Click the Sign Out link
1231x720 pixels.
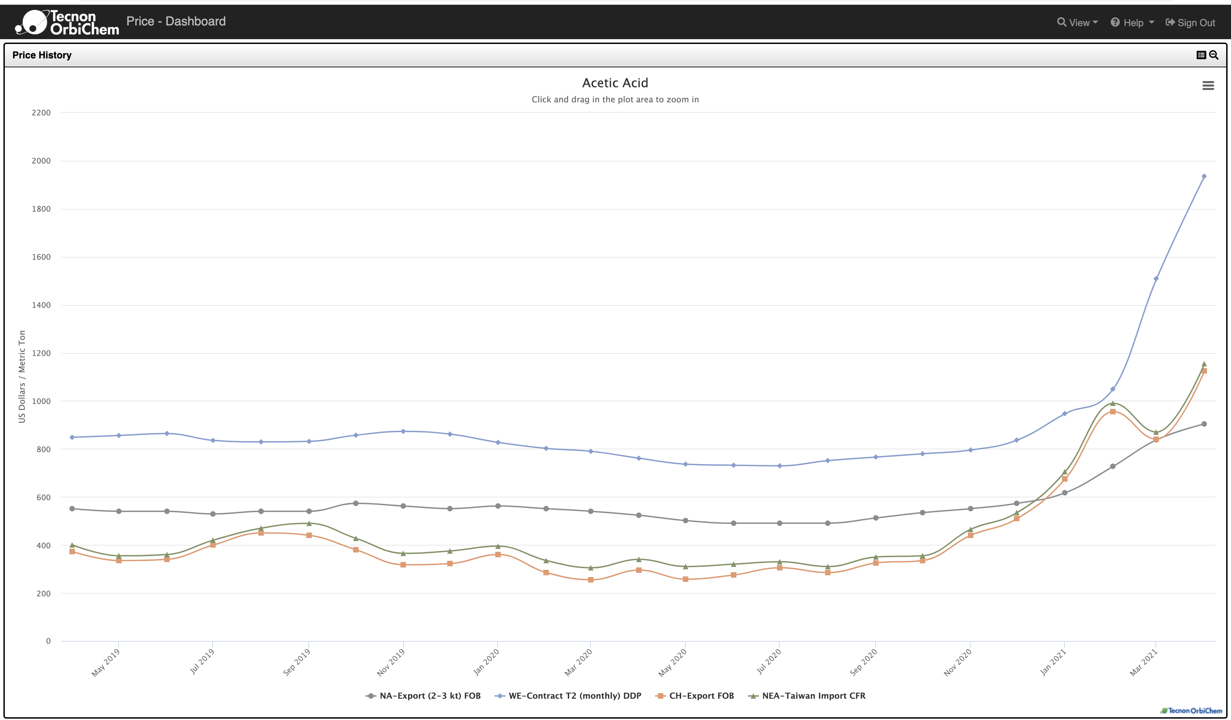[x=1190, y=22]
